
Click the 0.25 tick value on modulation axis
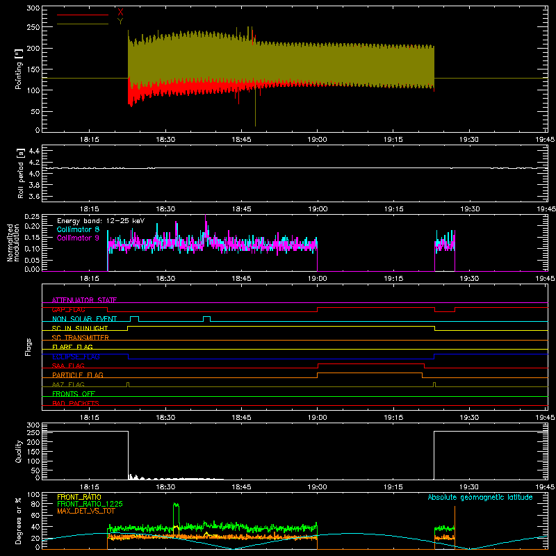pos(32,217)
